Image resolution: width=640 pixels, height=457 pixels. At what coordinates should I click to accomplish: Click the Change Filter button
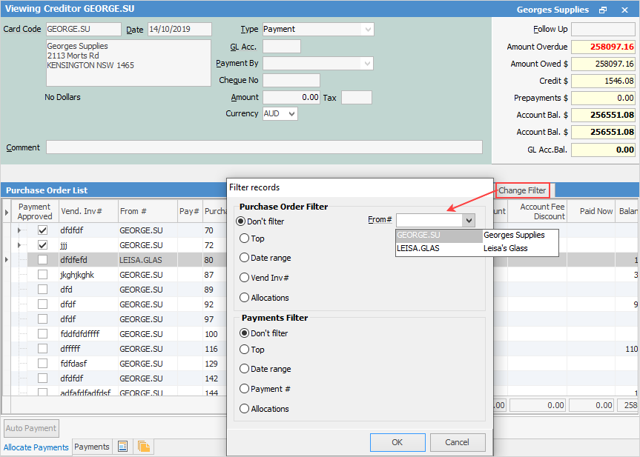[x=522, y=190]
